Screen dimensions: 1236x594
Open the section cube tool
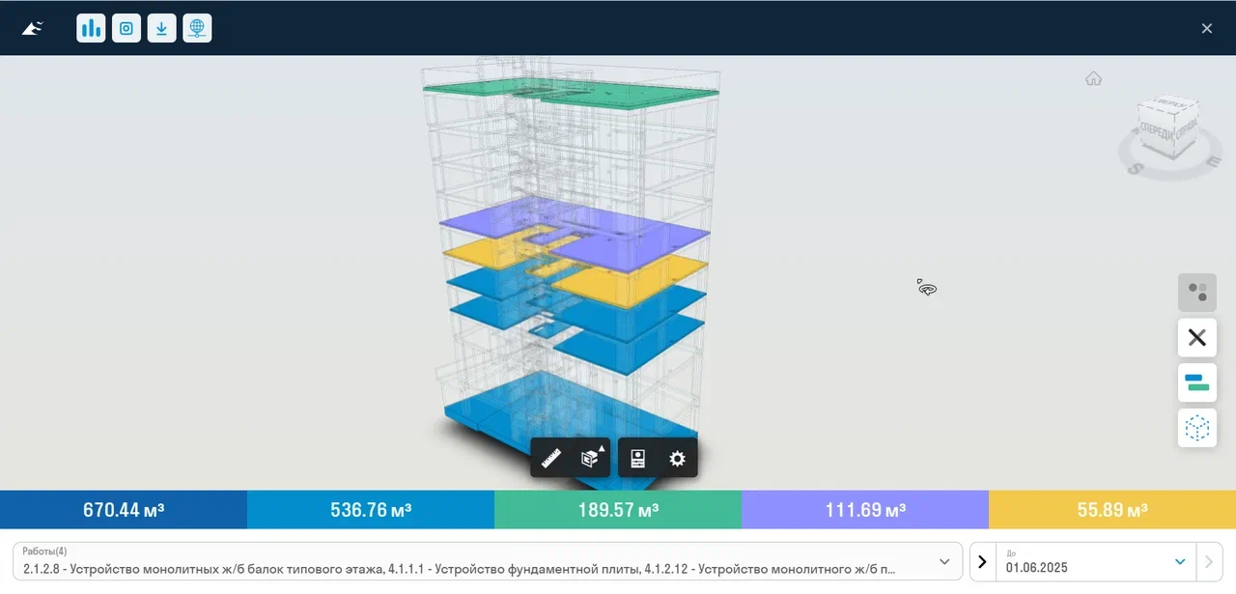point(589,459)
